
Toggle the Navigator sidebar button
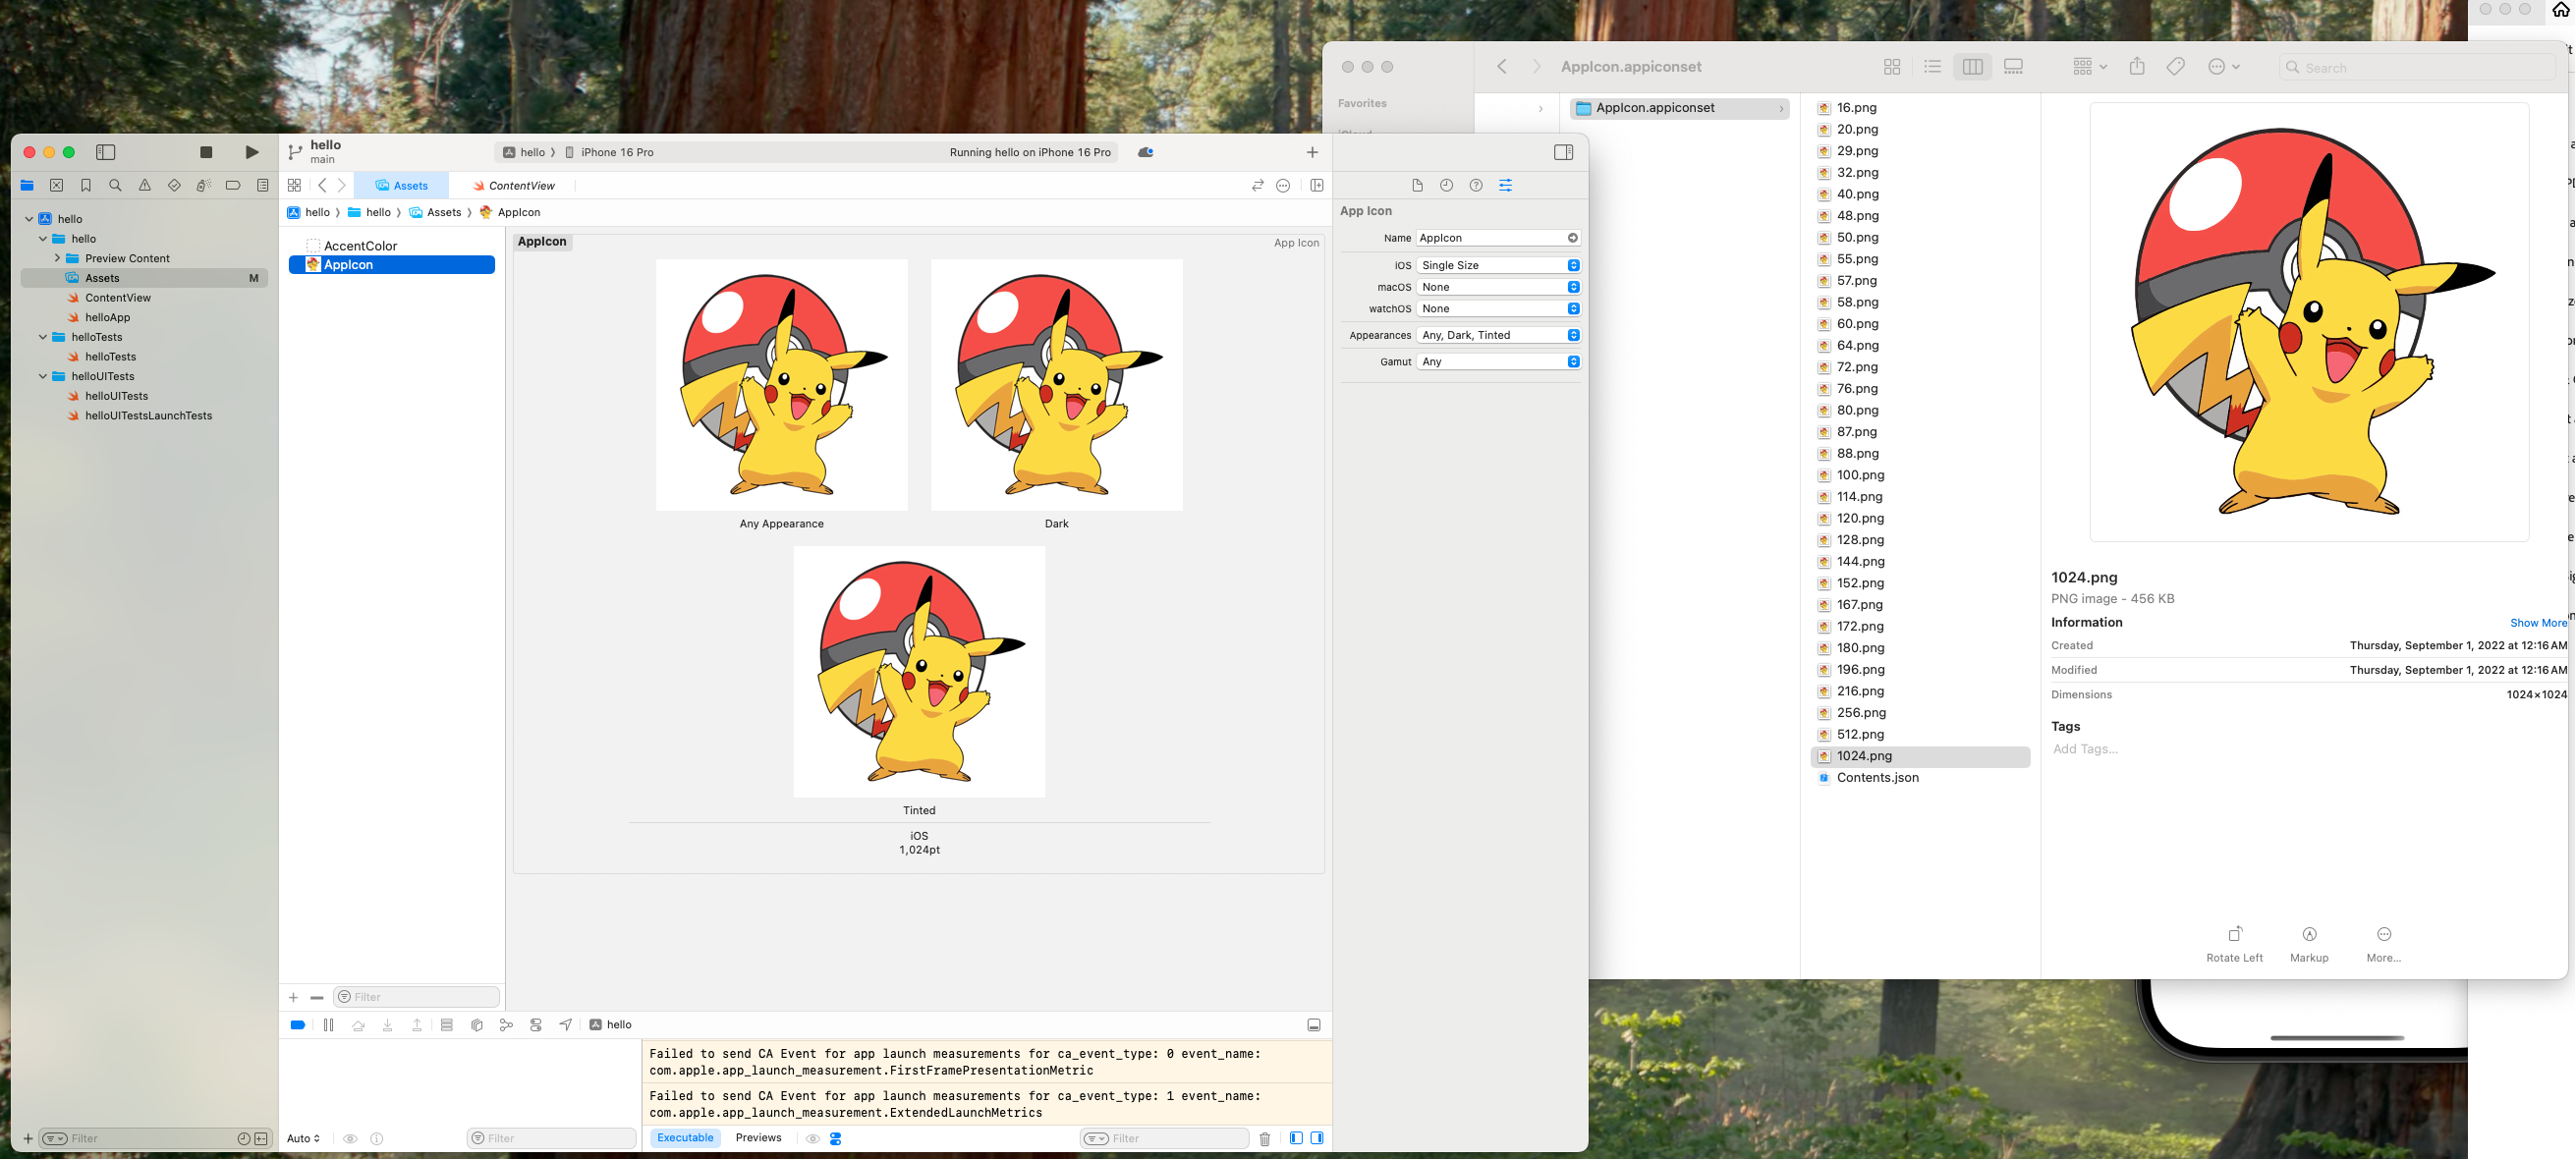tap(106, 152)
